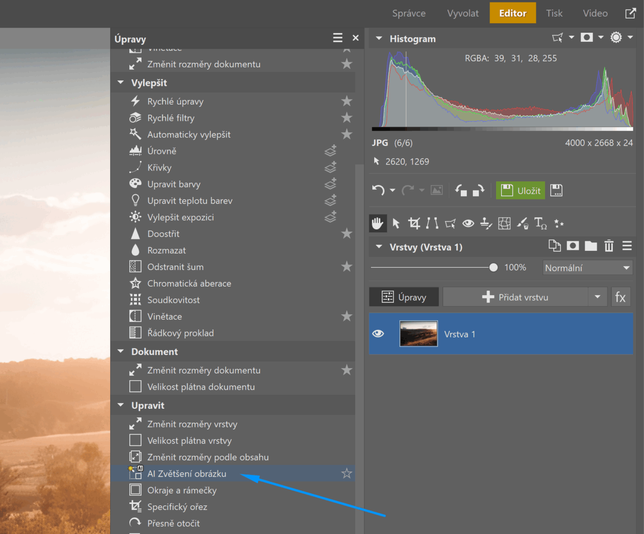Click the undo arrow icon

(x=378, y=190)
